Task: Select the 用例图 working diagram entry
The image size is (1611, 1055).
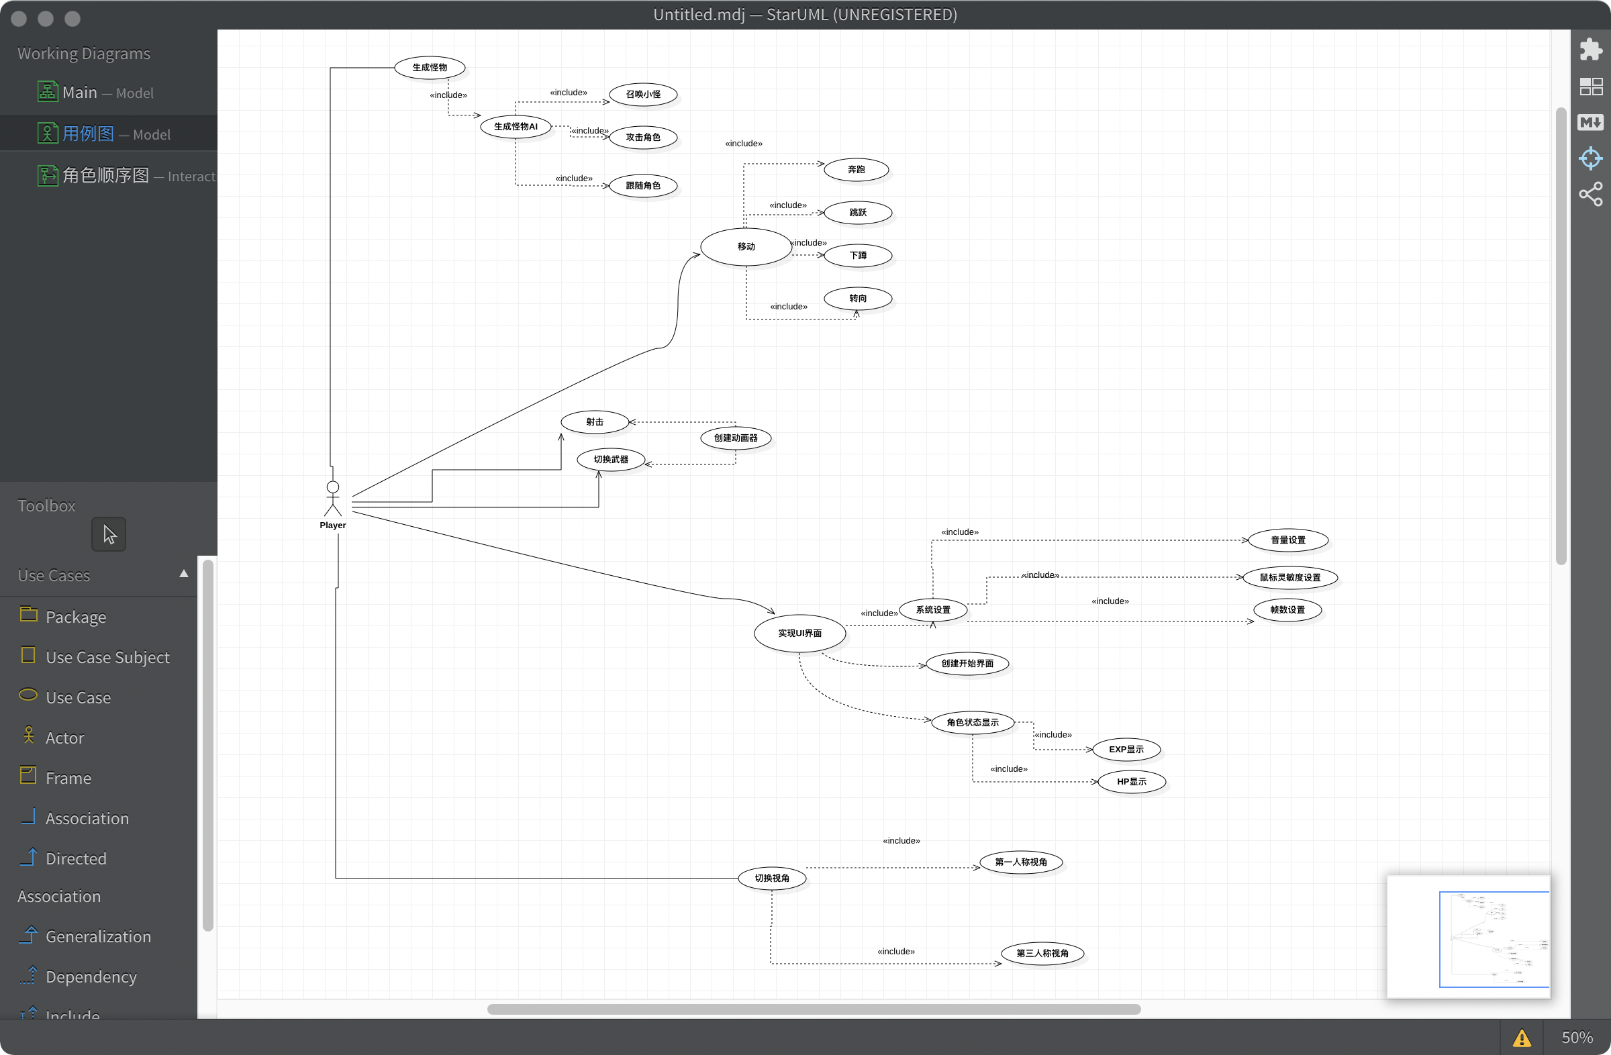Action: pyautogui.click(x=88, y=134)
